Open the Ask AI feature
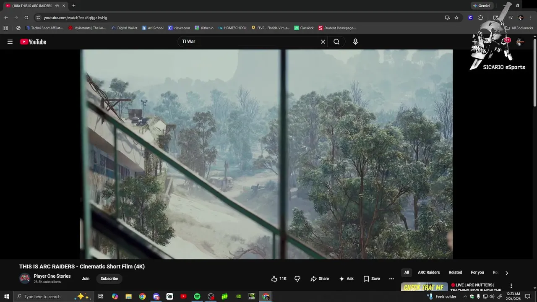Viewport: 537px width, 302px height. (347, 279)
